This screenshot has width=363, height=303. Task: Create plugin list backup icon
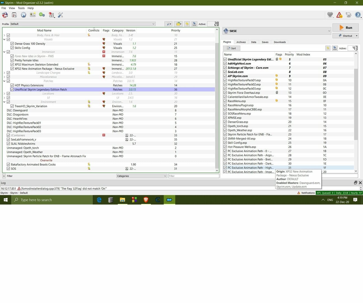click(x=335, y=48)
